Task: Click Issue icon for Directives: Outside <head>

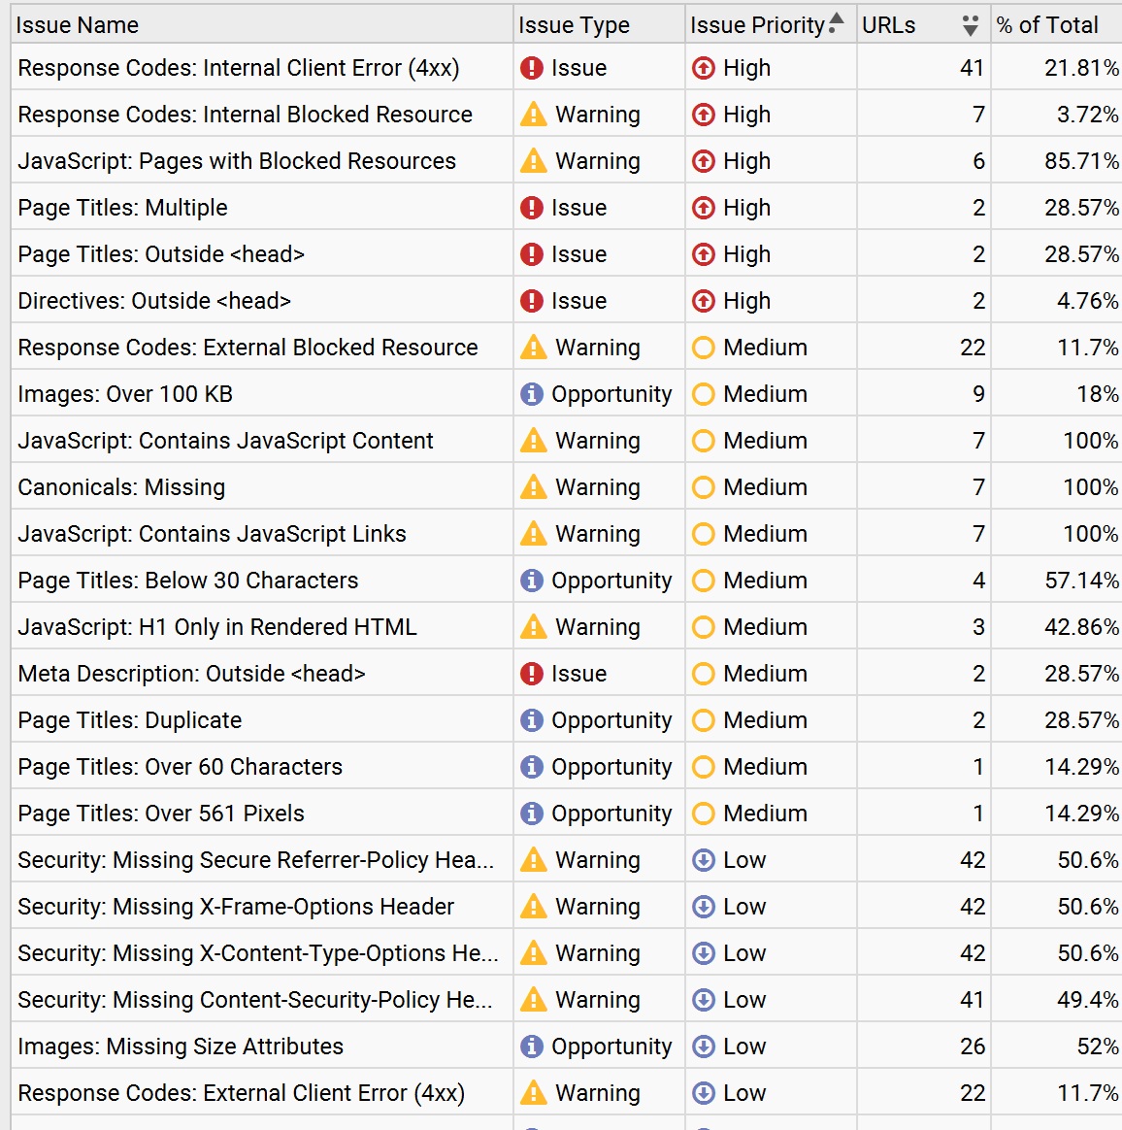Action: 531,301
